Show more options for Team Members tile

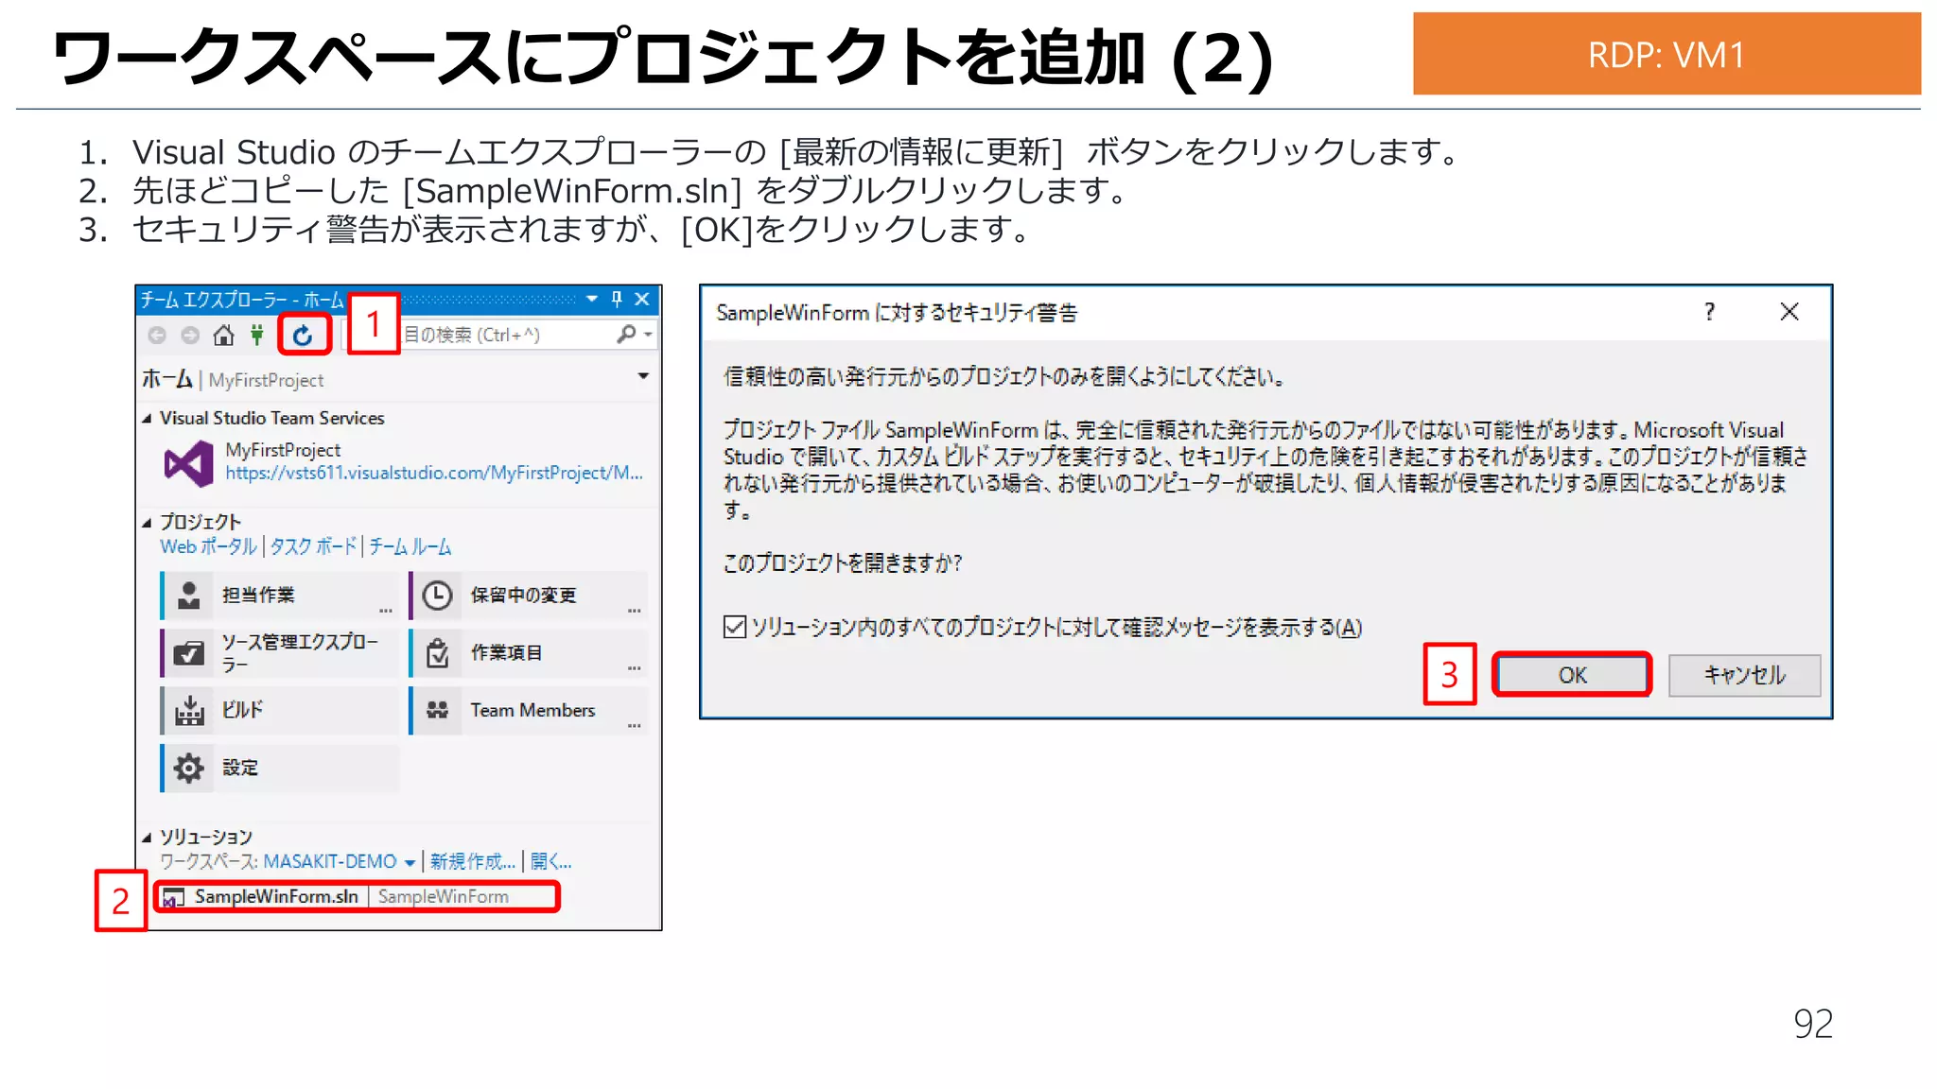click(635, 725)
